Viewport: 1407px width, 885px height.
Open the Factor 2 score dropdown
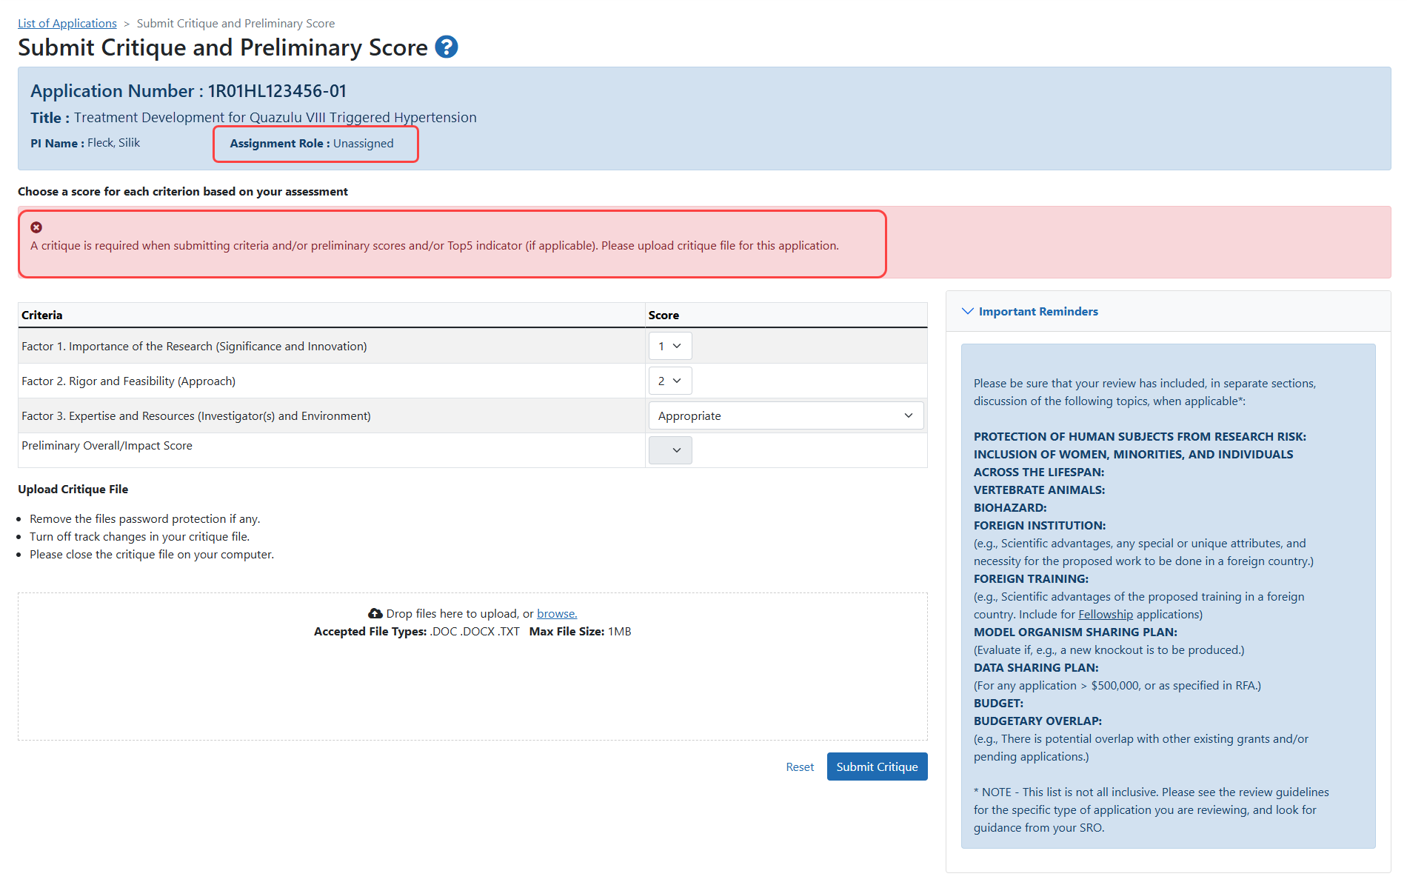click(x=670, y=381)
